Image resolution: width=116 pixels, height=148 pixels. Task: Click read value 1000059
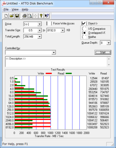pyautogui.click(x=104, y=110)
